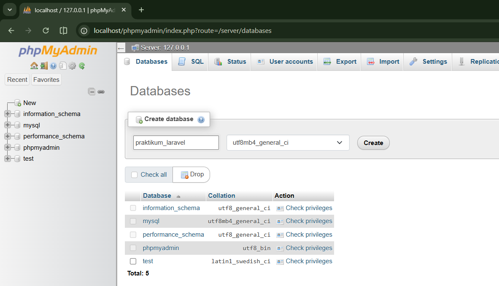The width and height of the screenshot is (499, 286).
Task: Open the Settings tab
Action: click(x=428, y=62)
